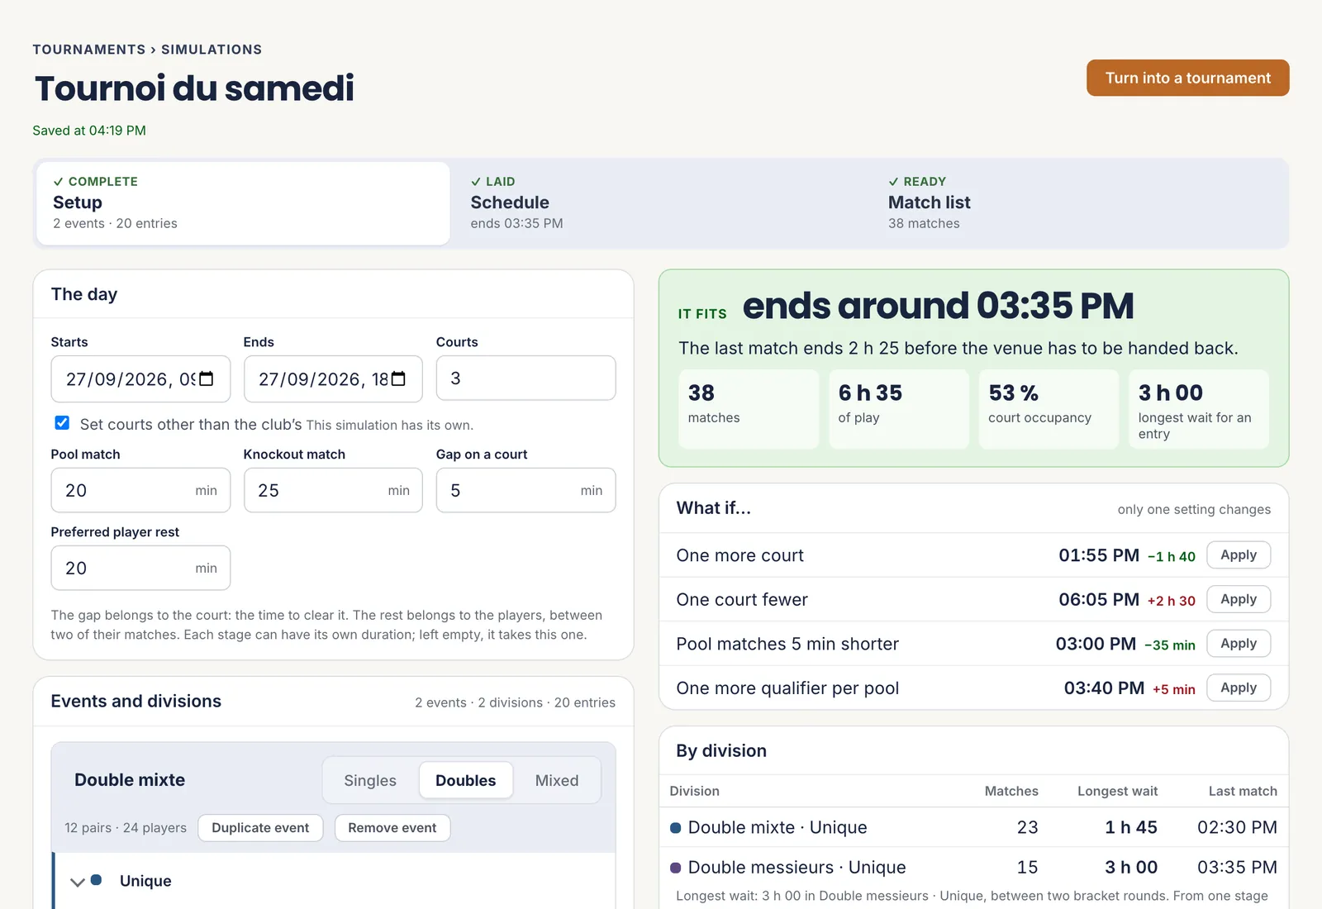Viewport: 1322px width, 909px height.
Task: Apply the One court fewer scenario
Action: (1239, 599)
